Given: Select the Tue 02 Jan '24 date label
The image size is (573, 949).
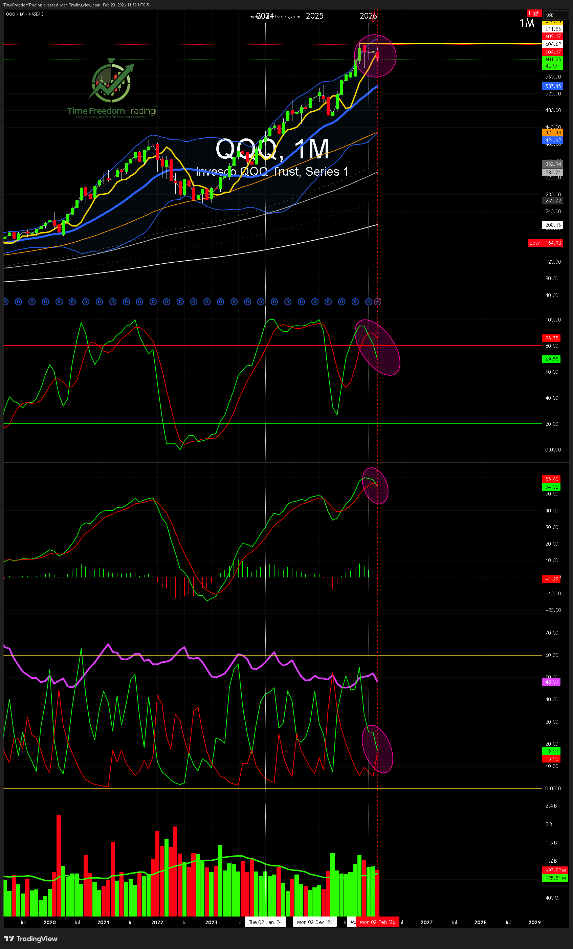Looking at the screenshot, I should [265, 922].
